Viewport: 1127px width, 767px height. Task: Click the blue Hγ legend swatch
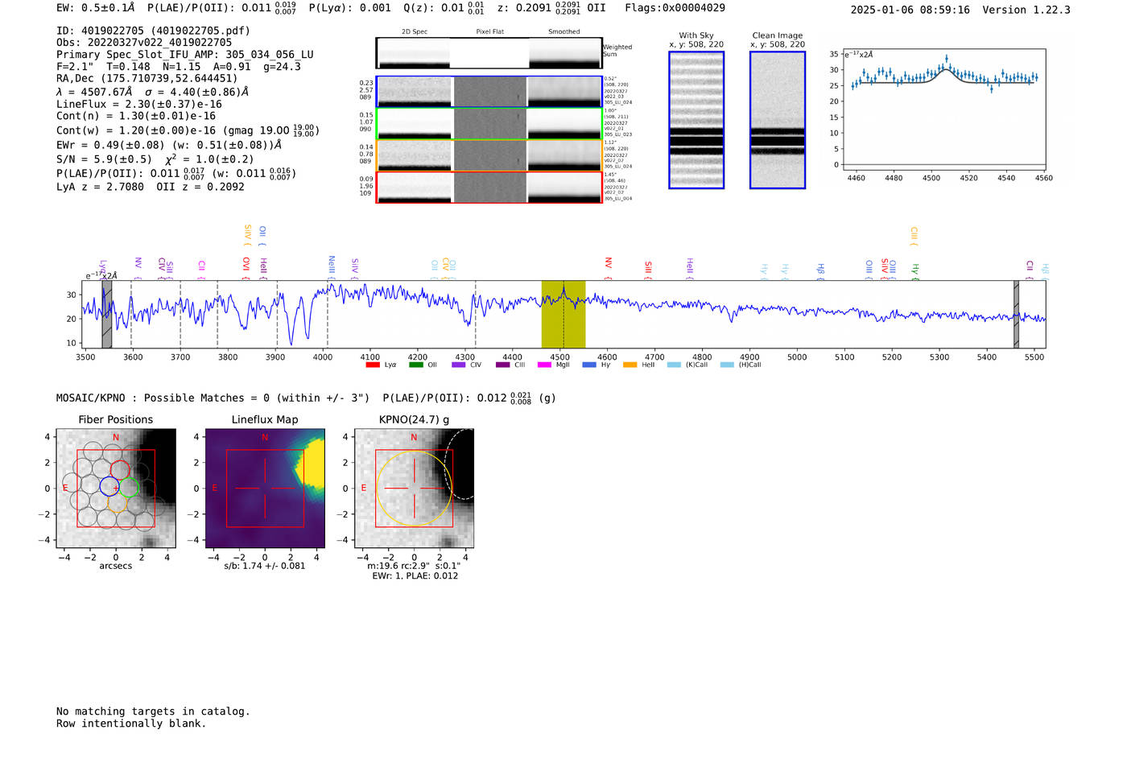(x=589, y=365)
